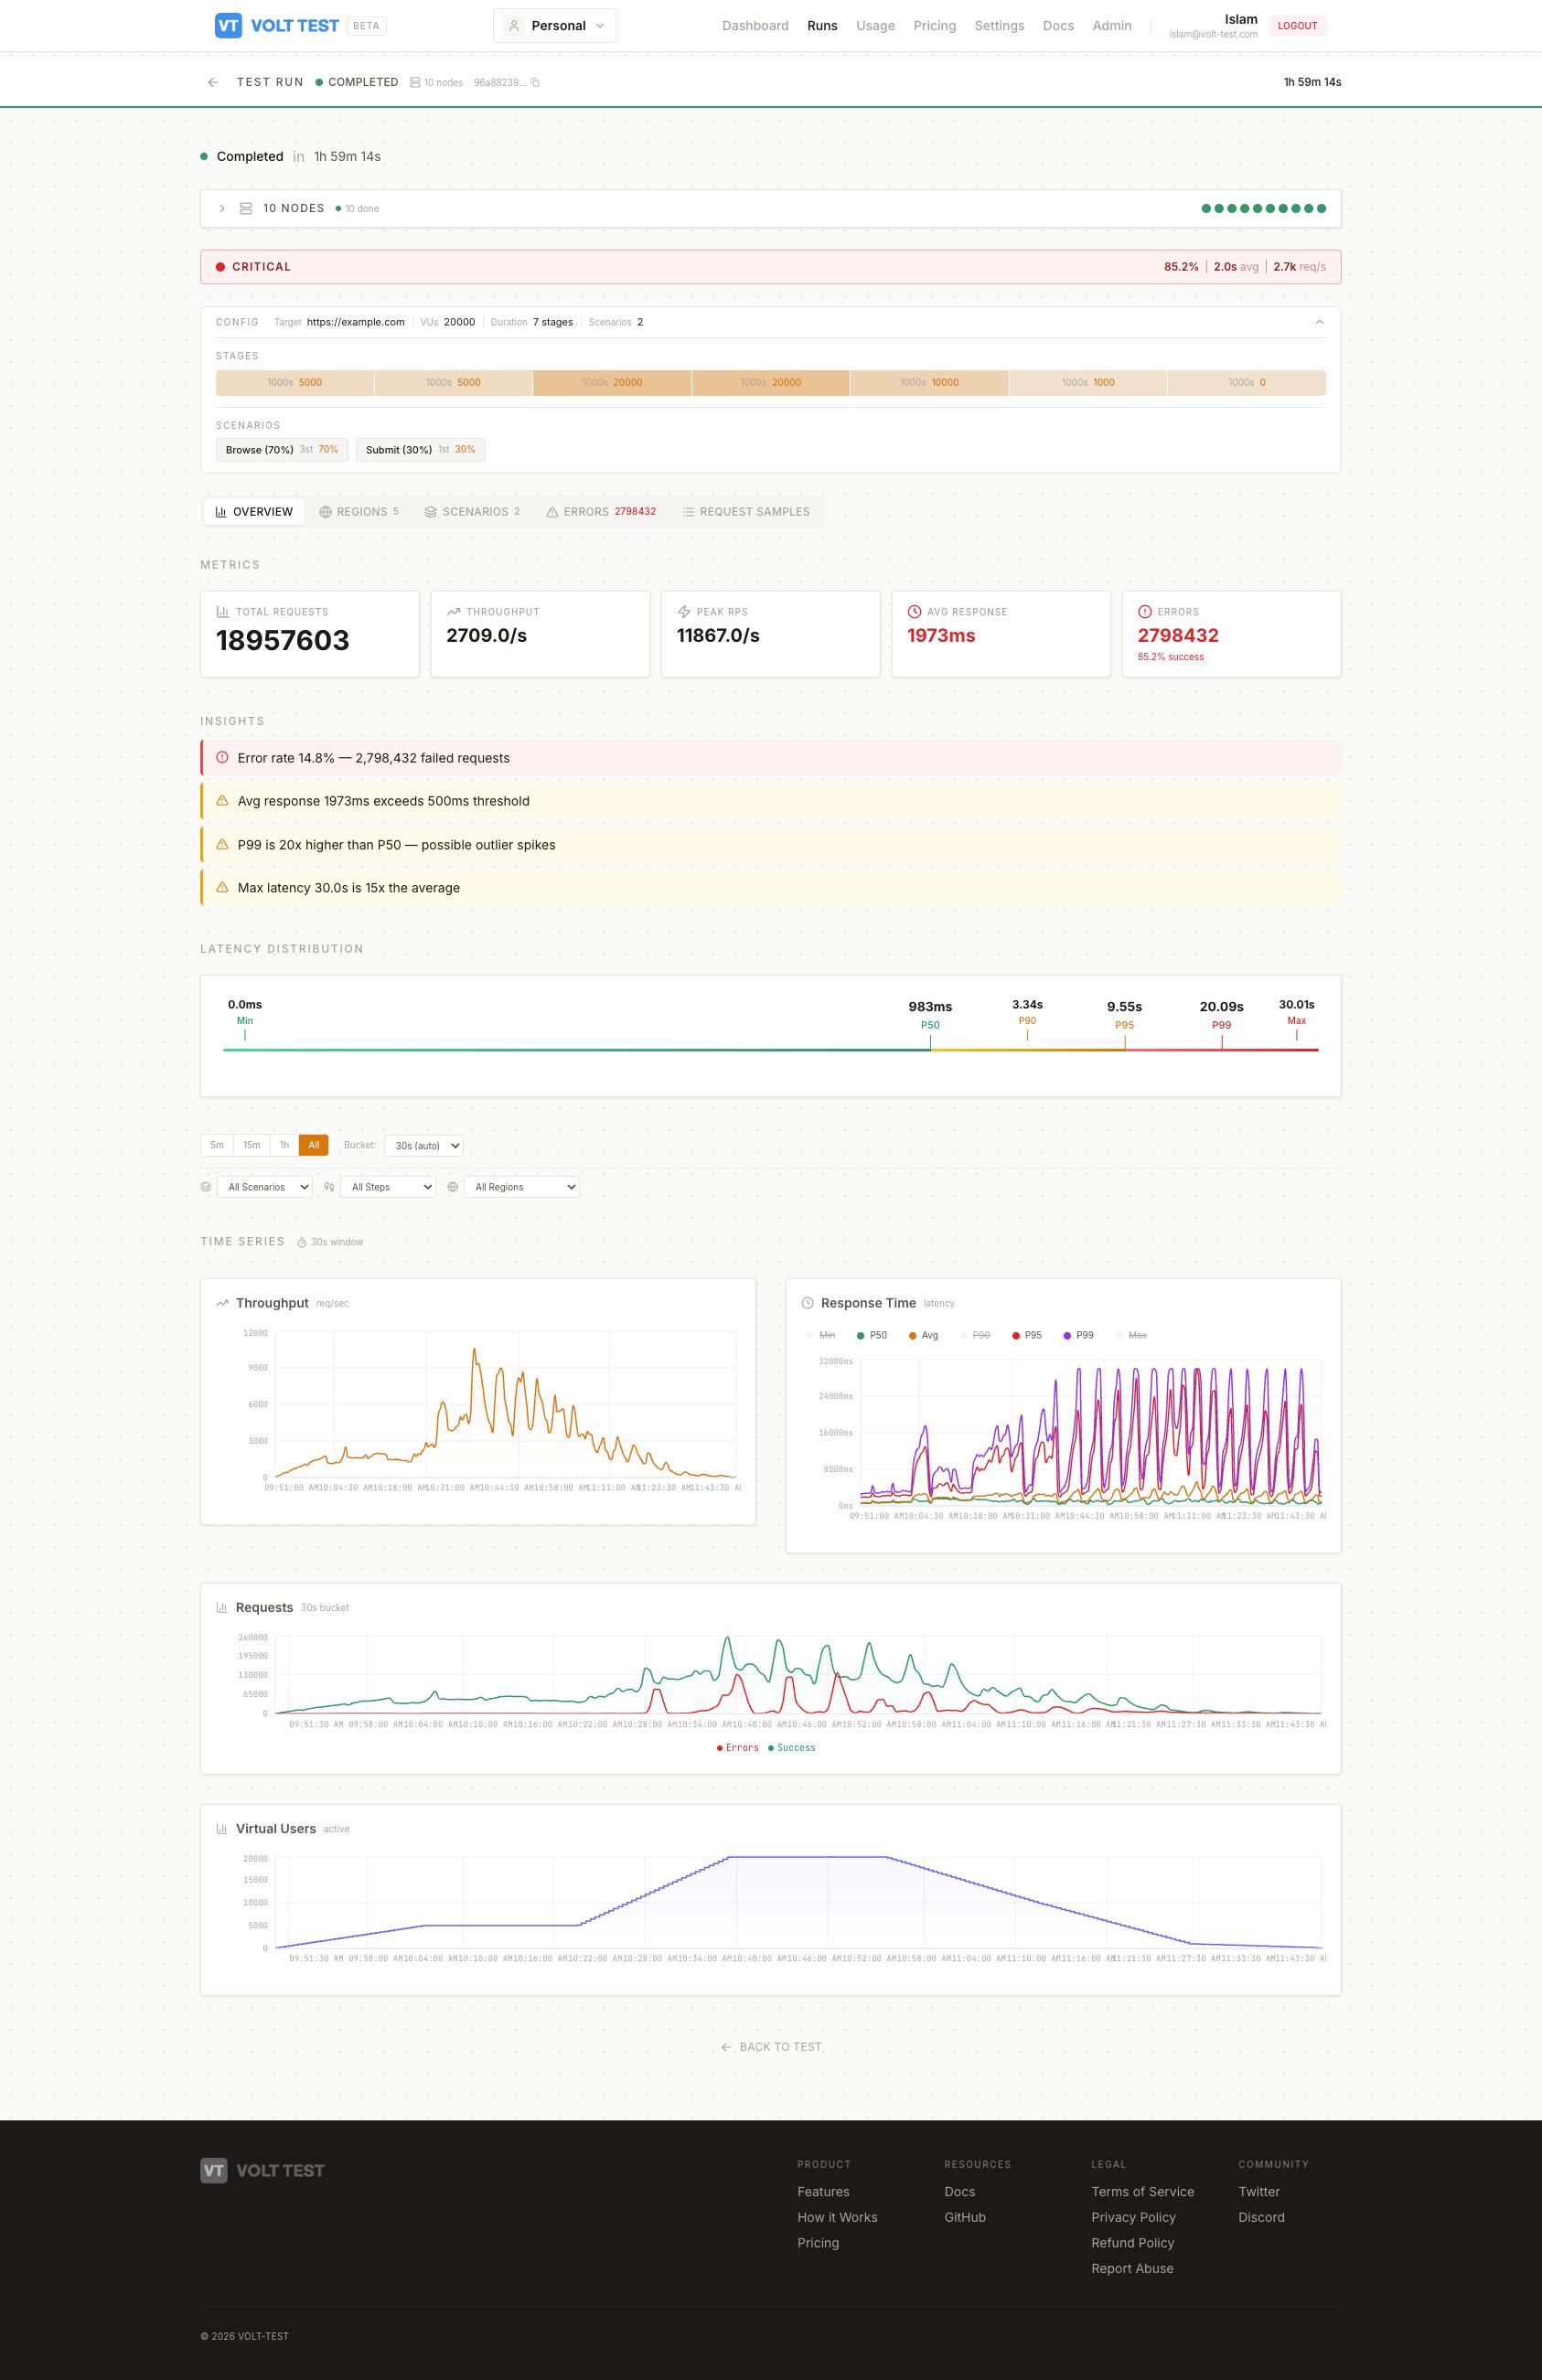Image resolution: width=1542 pixels, height=2380 pixels.
Task: Click the Response Time chart clock icon
Action: (x=808, y=1303)
